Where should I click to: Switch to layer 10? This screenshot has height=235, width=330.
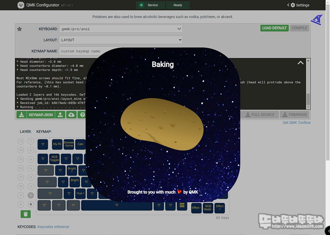pos(21,186)
